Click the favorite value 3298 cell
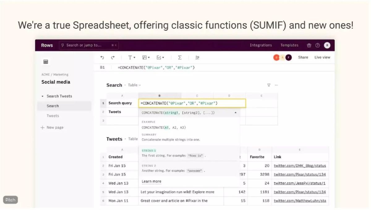Image resolution: width=371 pixels, height=210 pixels. click(x=259, y=175)
